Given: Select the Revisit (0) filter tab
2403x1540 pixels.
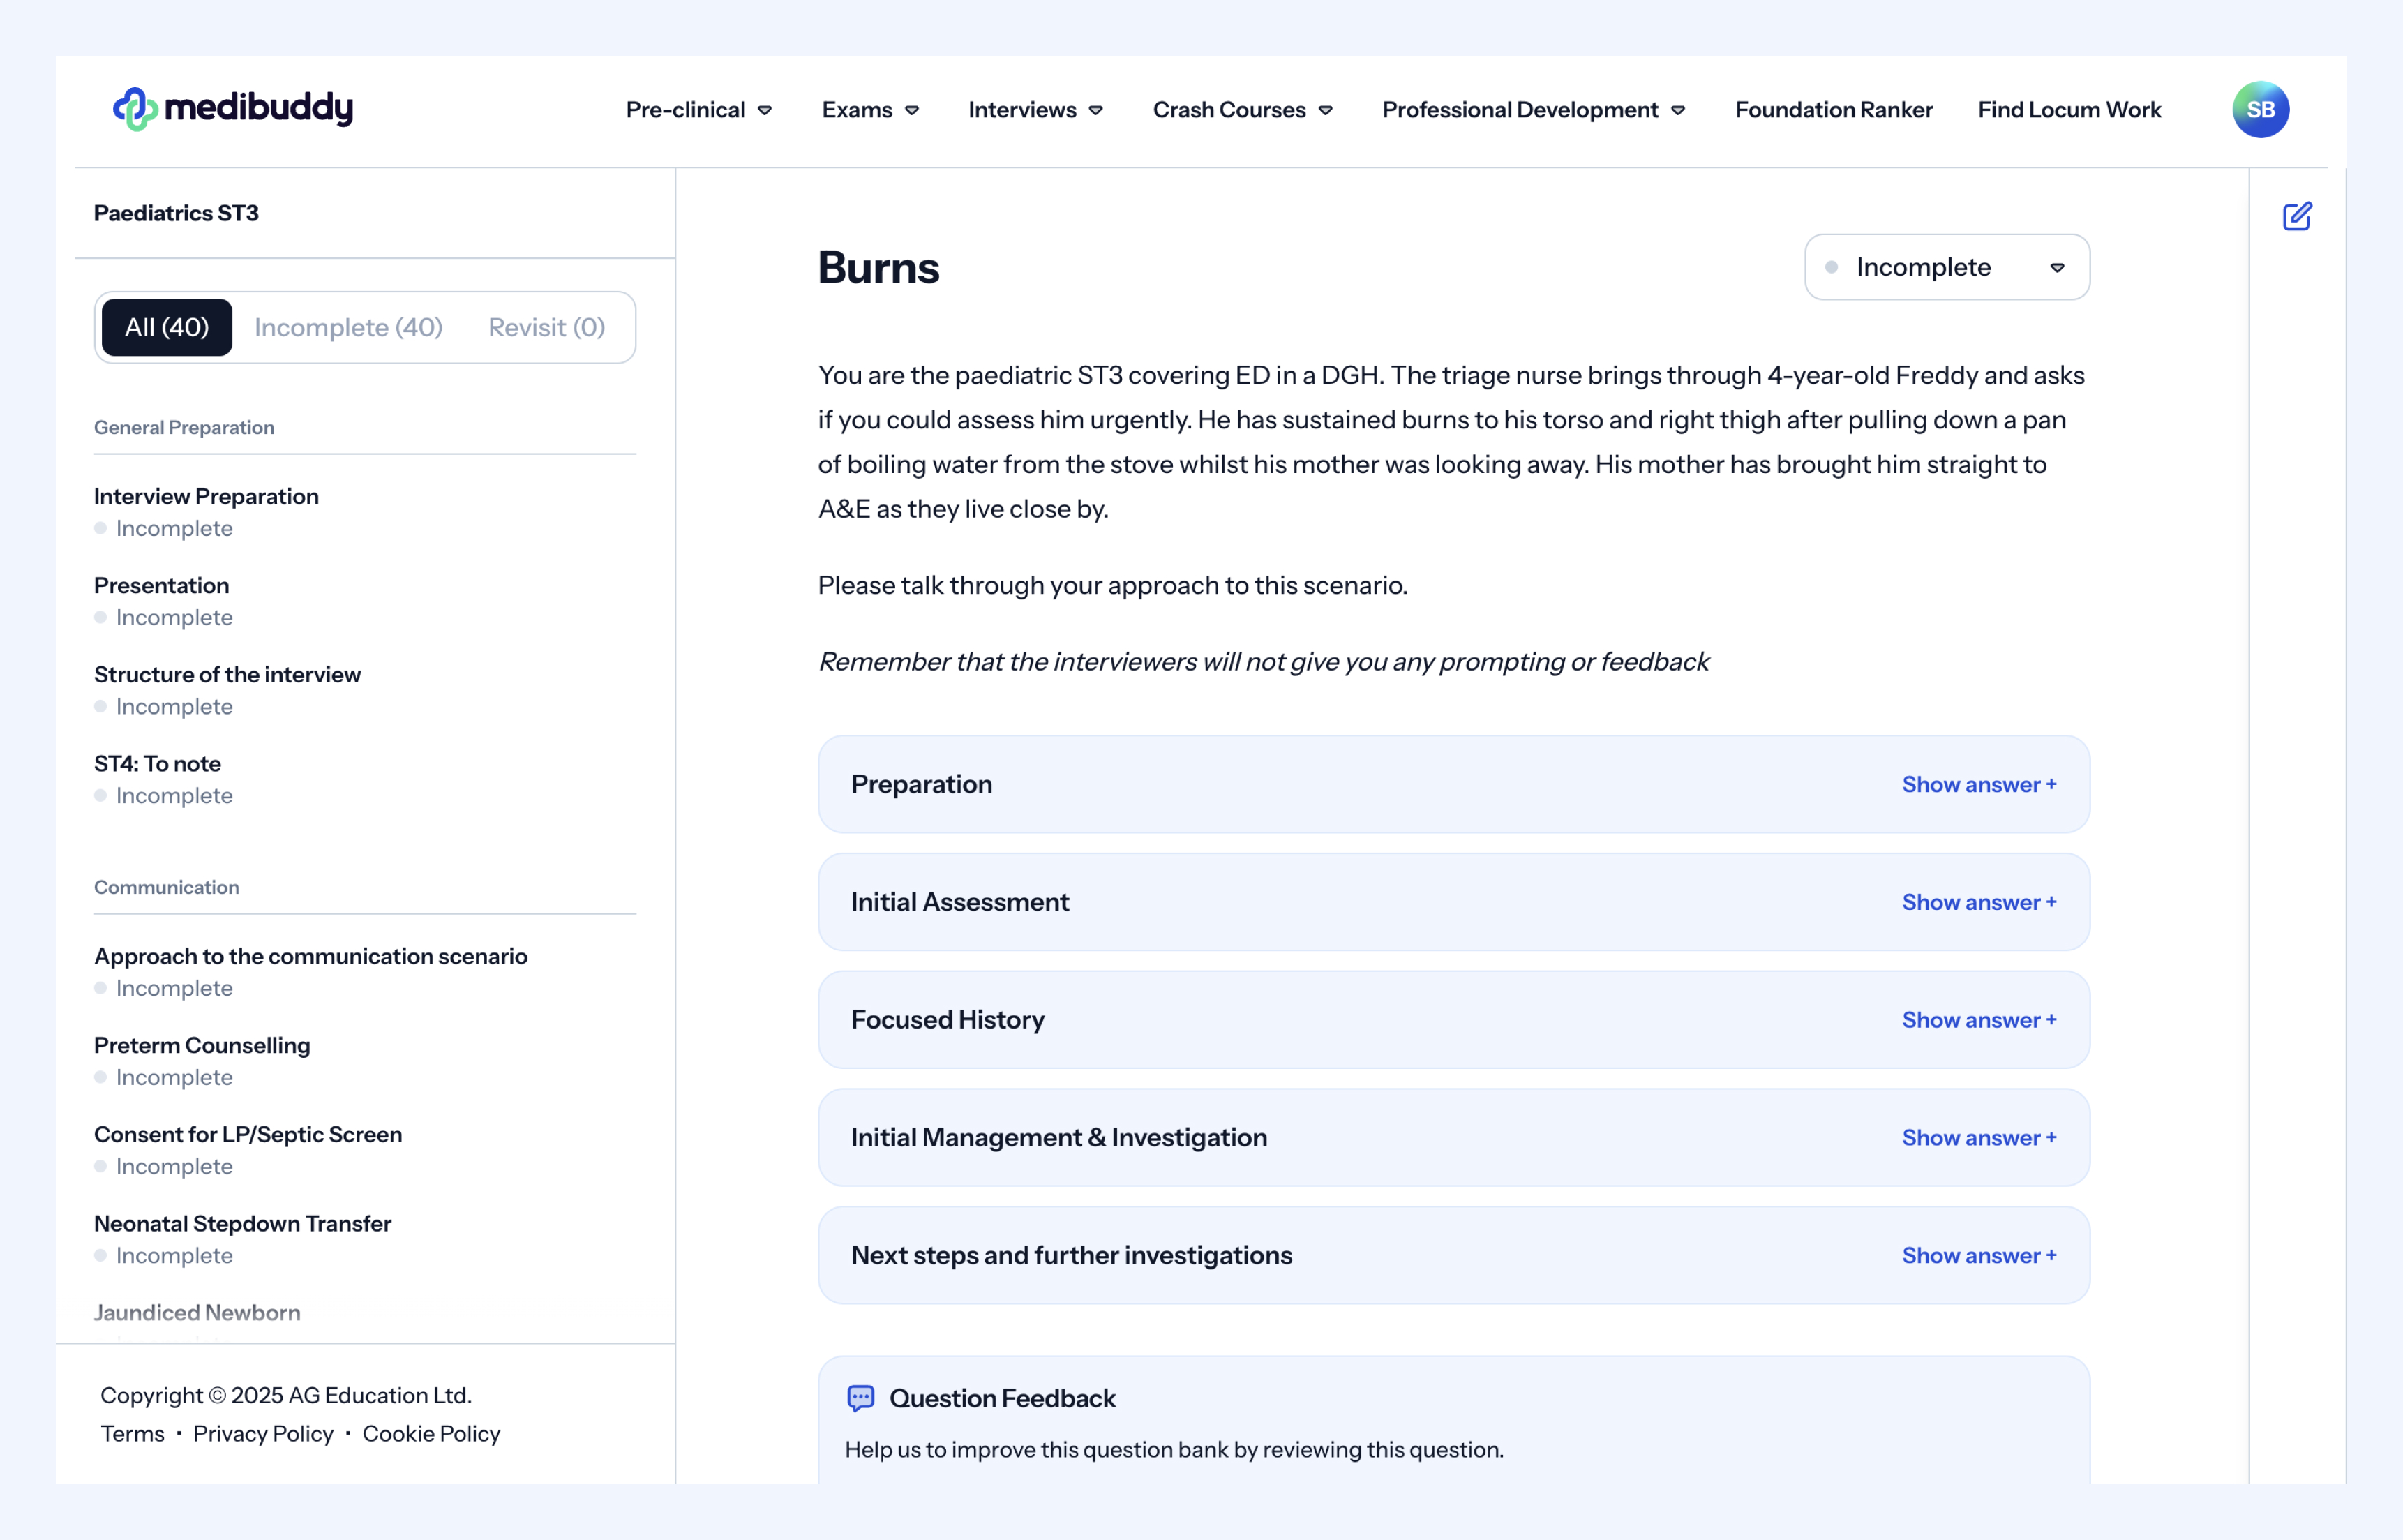Looking at the screenshot, I should click(x=546, y=327).
